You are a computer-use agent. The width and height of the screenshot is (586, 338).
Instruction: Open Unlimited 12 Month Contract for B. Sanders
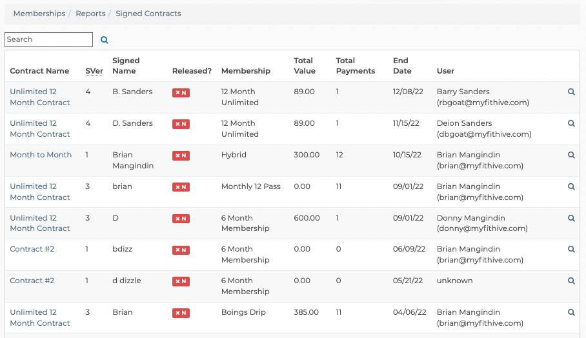[x=39, y=97]
